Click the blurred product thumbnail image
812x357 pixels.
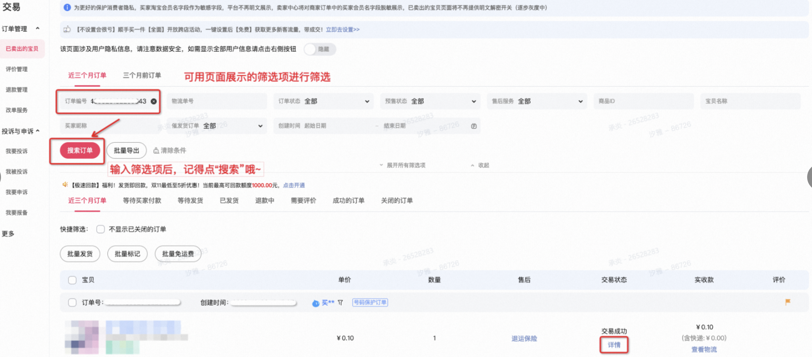[x=82, y=337]
